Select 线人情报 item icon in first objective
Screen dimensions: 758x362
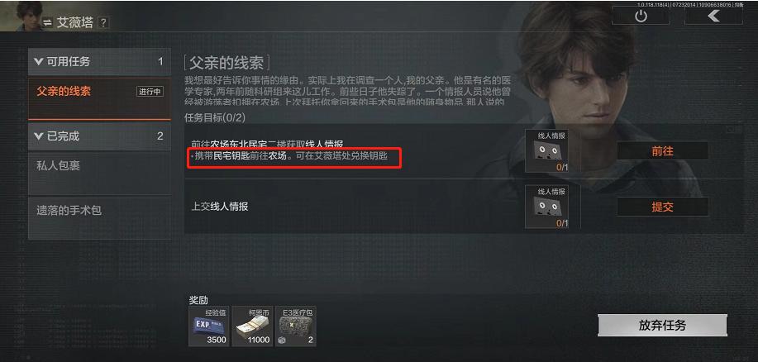pos(547,150)
